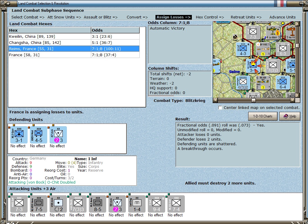Select attacking 50 mm anti-tank unit
308x224 pixels.
(117, 204)
